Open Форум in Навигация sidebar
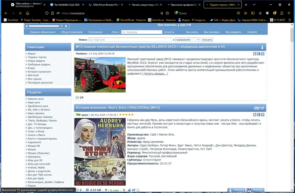The width and height of the screenshot is (295, 193). point(32,54)
